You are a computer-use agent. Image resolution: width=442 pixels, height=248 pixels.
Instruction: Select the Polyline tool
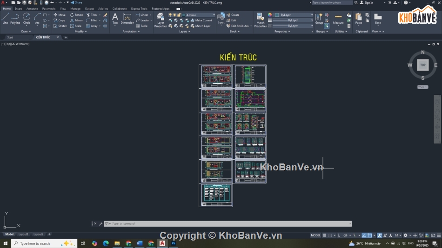coord(15,19)
